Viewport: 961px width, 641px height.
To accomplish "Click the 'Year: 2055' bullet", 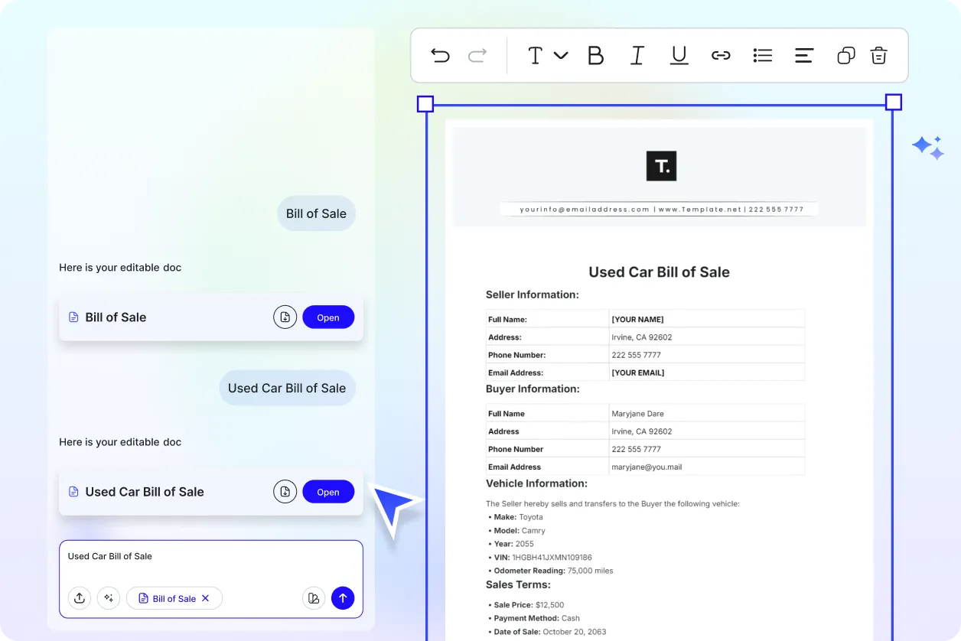I will [x=512, y=544].
